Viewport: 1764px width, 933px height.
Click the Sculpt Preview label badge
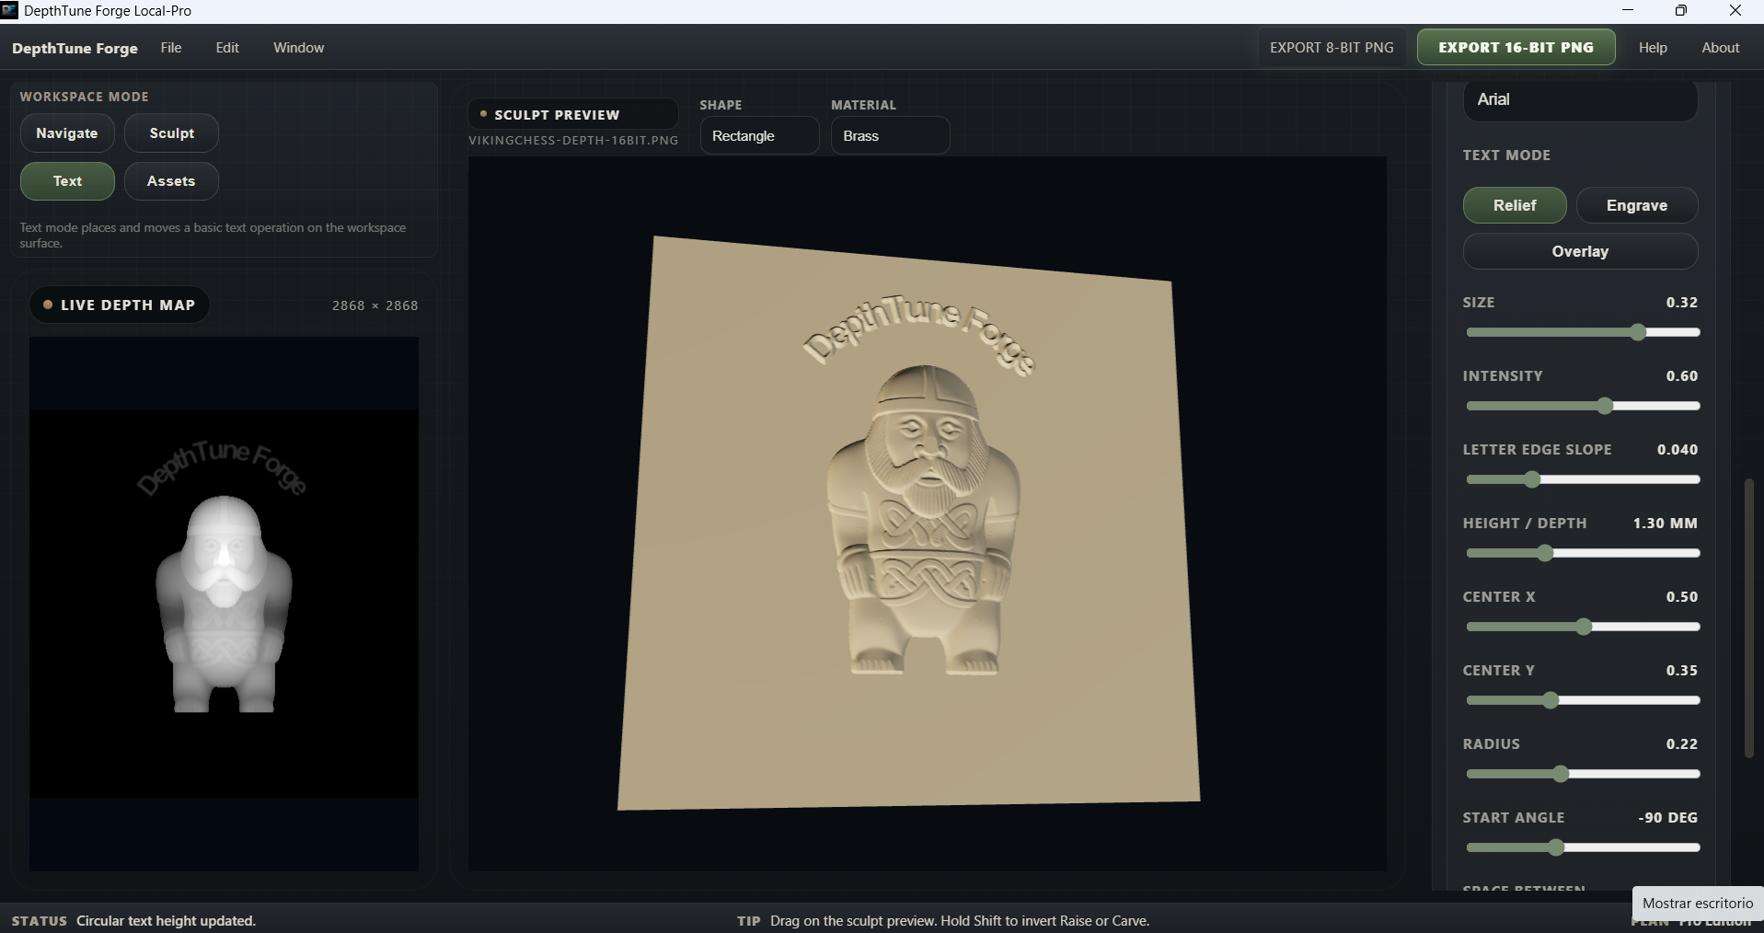[573, 115]
